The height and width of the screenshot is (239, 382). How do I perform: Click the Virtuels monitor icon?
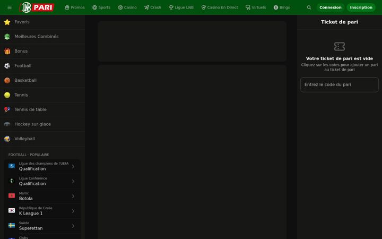(x=248, y=7)
